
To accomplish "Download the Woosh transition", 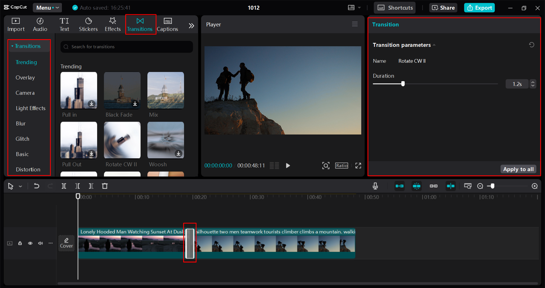I will tap(178, 153).
